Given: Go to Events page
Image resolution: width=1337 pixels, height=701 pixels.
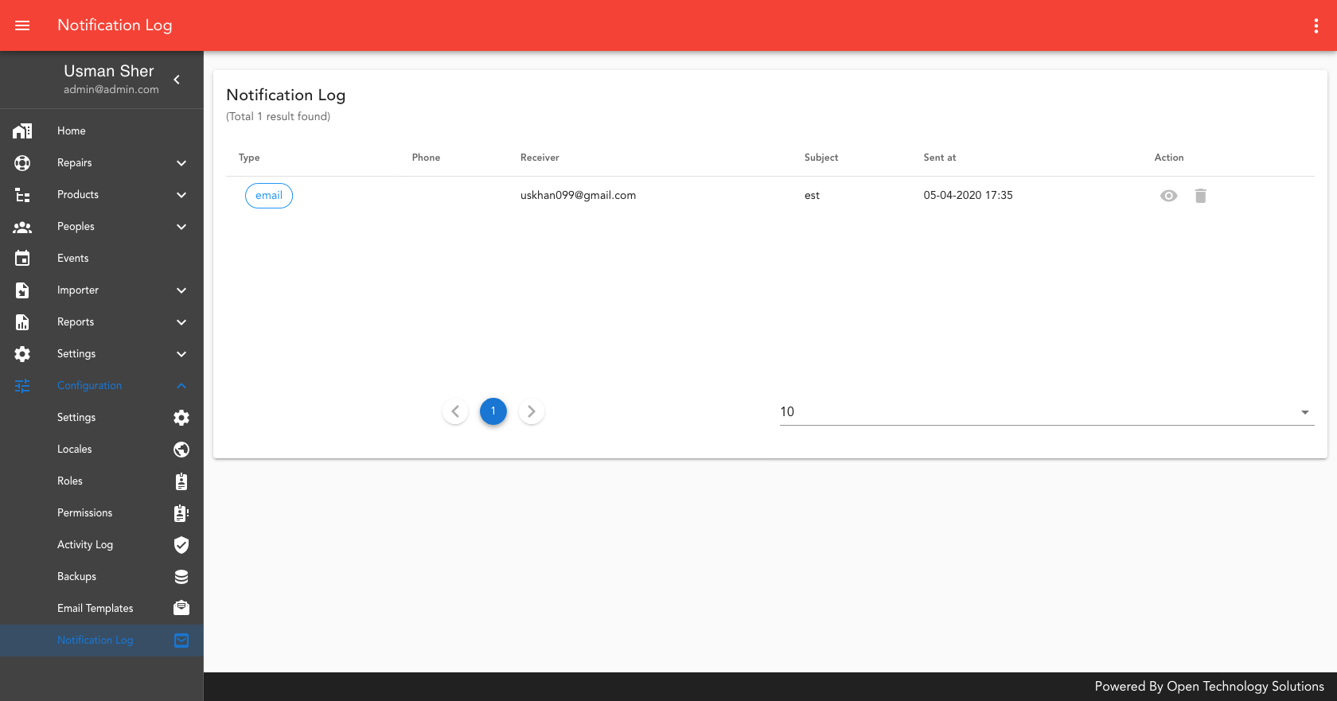Looking at the screenshot, I should (x=102, y=259).
